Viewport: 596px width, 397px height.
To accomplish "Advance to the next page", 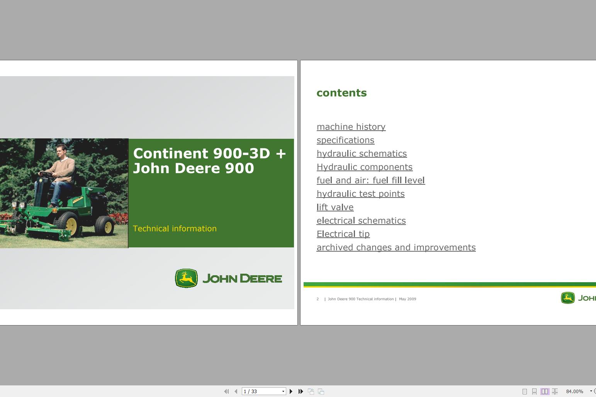I will point(291,391).
